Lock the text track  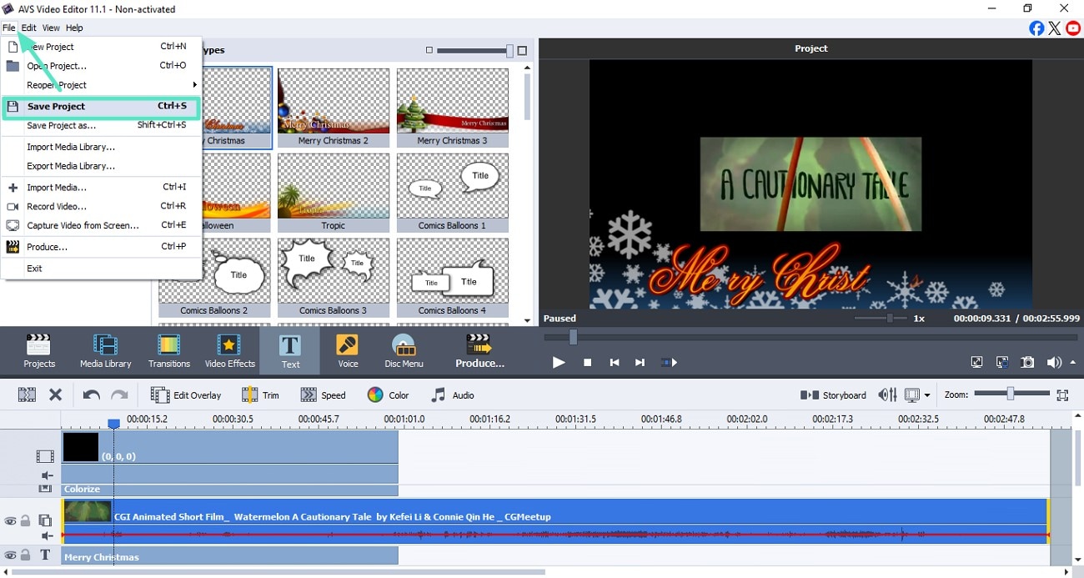[25, 555]
